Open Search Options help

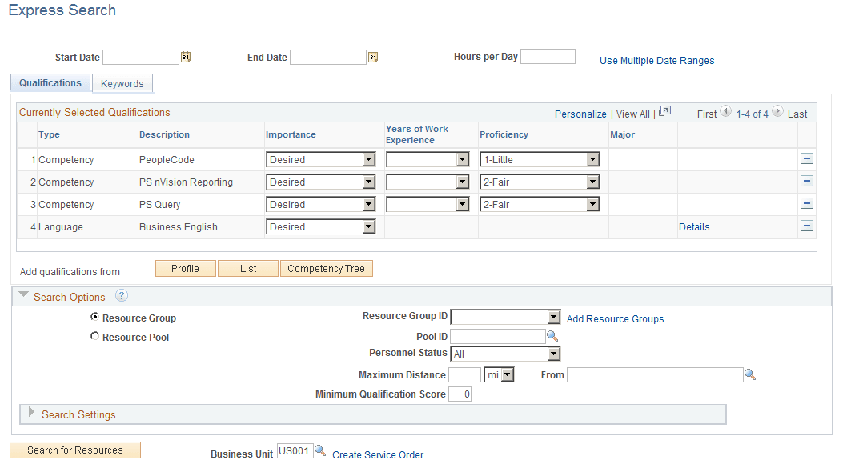121,296
